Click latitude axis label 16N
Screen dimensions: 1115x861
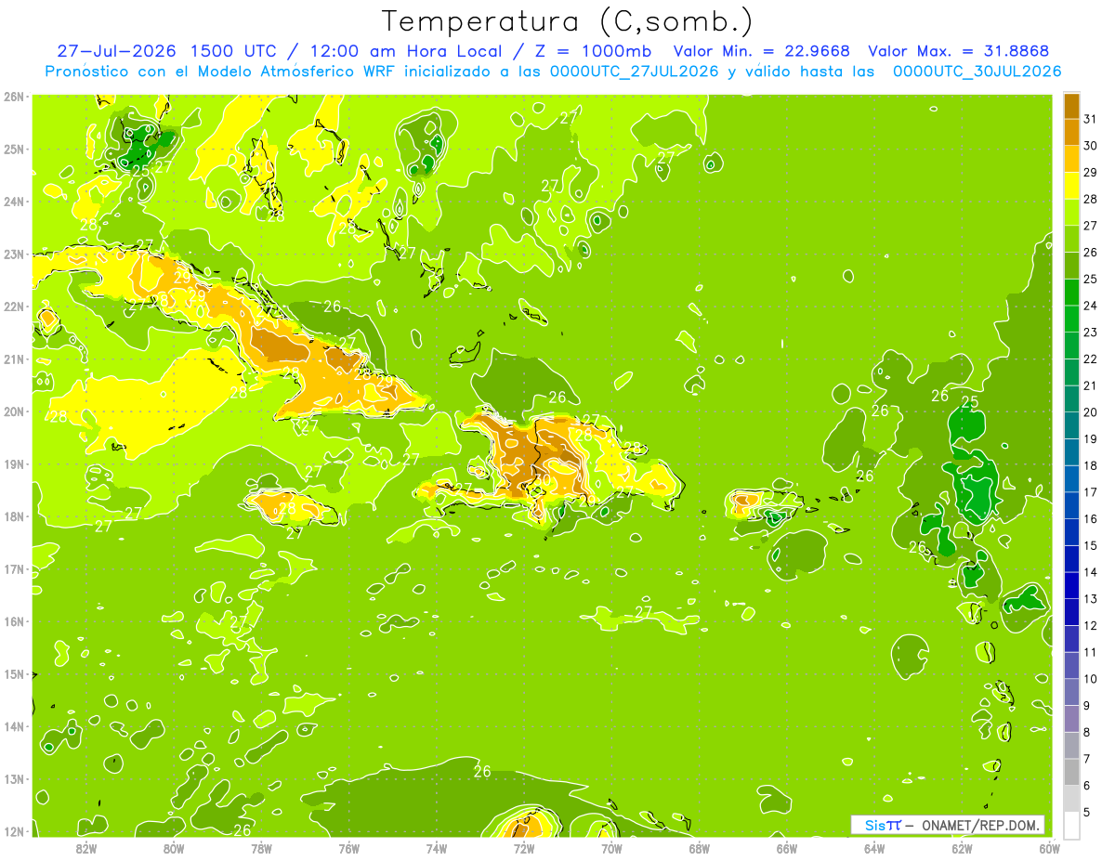tap(14, 621)
